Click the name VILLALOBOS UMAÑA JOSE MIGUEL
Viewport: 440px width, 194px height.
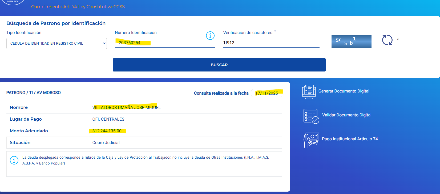[x=127, y=108]
